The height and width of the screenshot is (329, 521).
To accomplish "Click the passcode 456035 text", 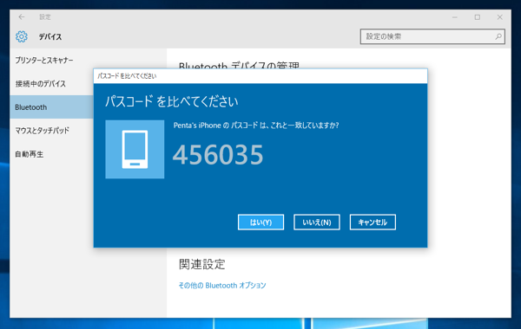I will (x=218, y=155).
